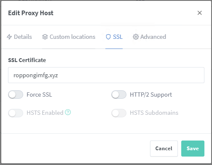Close the Edit Proxy Host dialog

tap(200, 13)
